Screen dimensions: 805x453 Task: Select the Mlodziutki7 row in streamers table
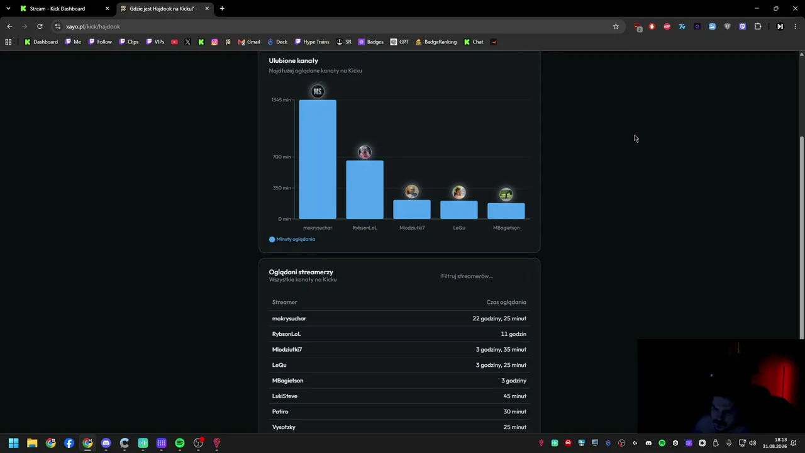[399, 349]
